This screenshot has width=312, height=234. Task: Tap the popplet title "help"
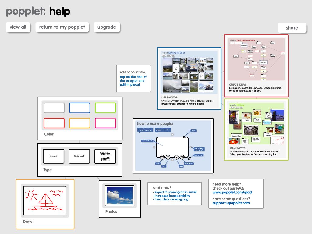[60, 12]
